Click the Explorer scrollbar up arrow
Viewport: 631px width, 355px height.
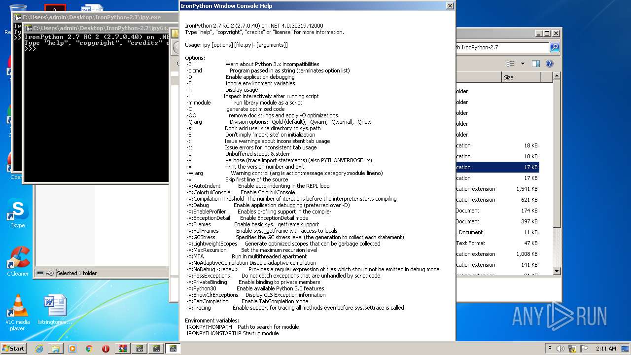(557, 76)
